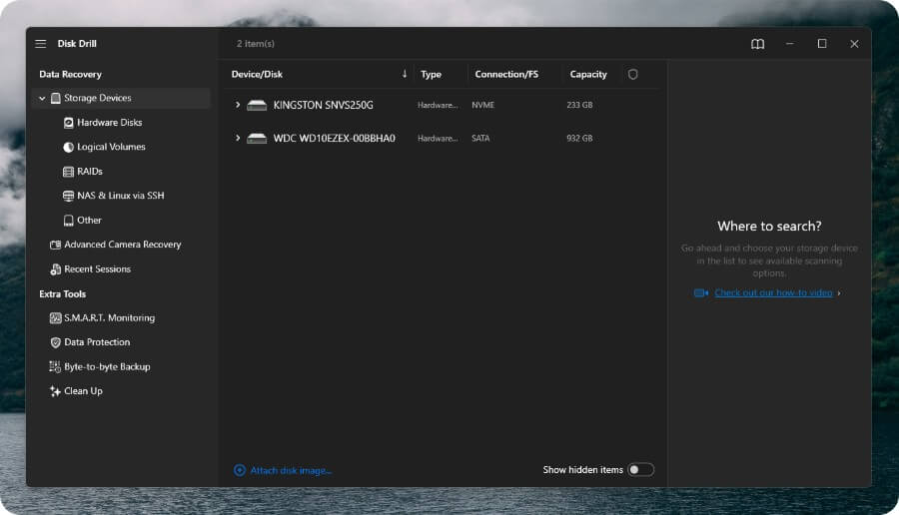Expand the WDC WD10EZEX-00BBHA0 row
The image size is (899, 515).
coord(238,139)
